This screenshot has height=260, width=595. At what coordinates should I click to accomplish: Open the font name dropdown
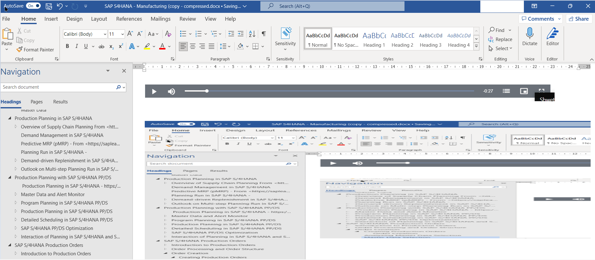tap(105, 34)
